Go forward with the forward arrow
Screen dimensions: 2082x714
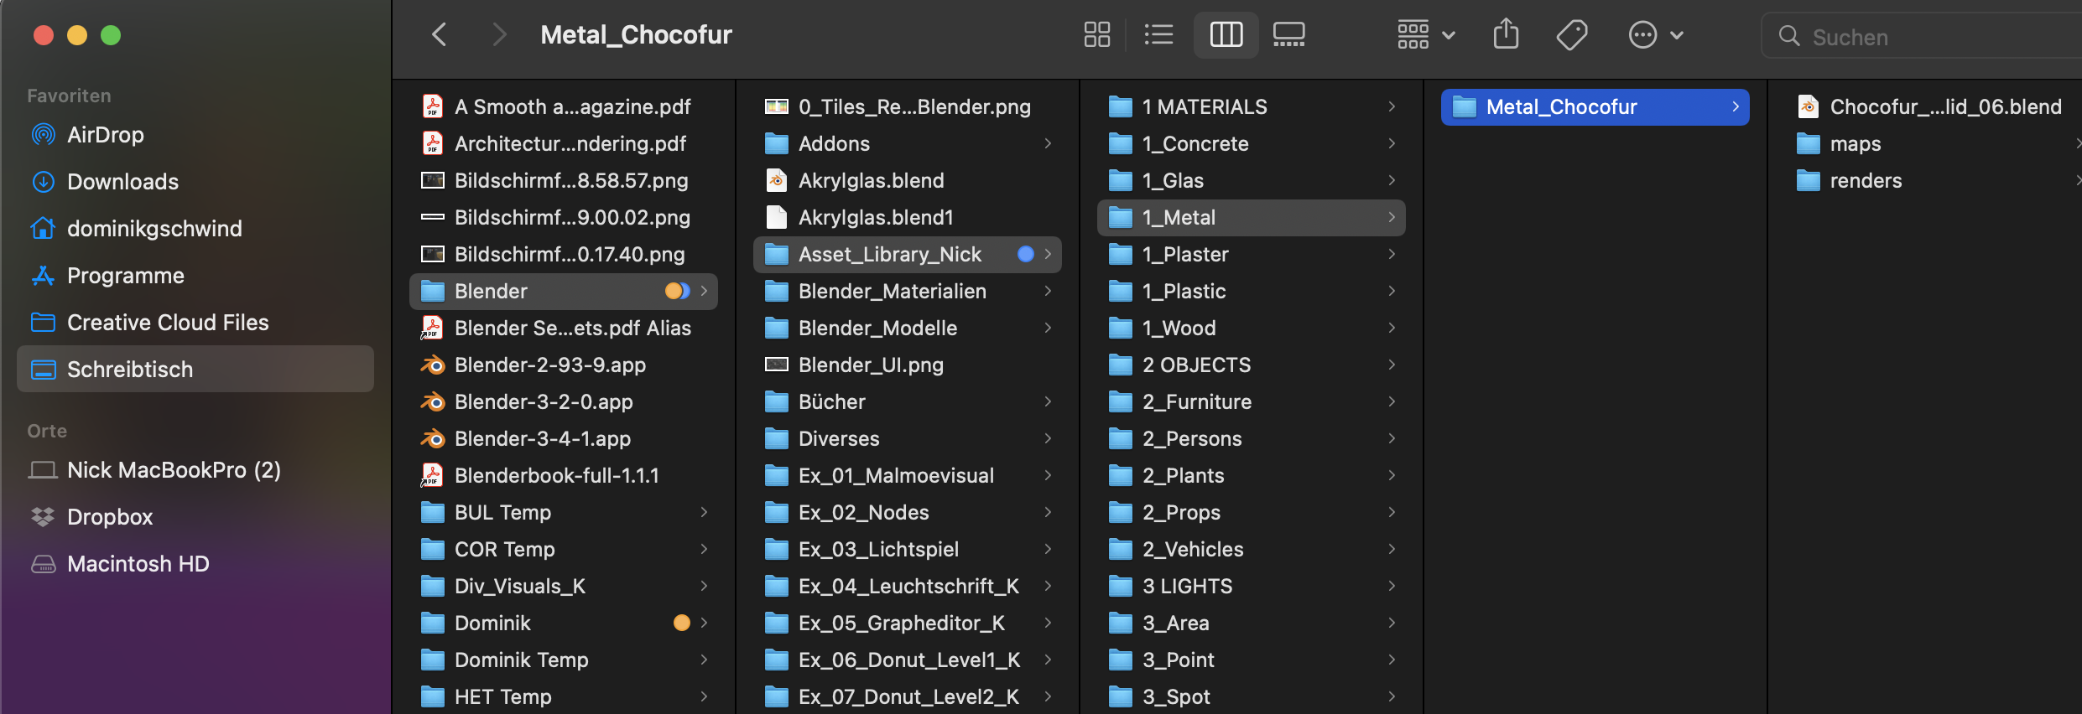point(499,35)
